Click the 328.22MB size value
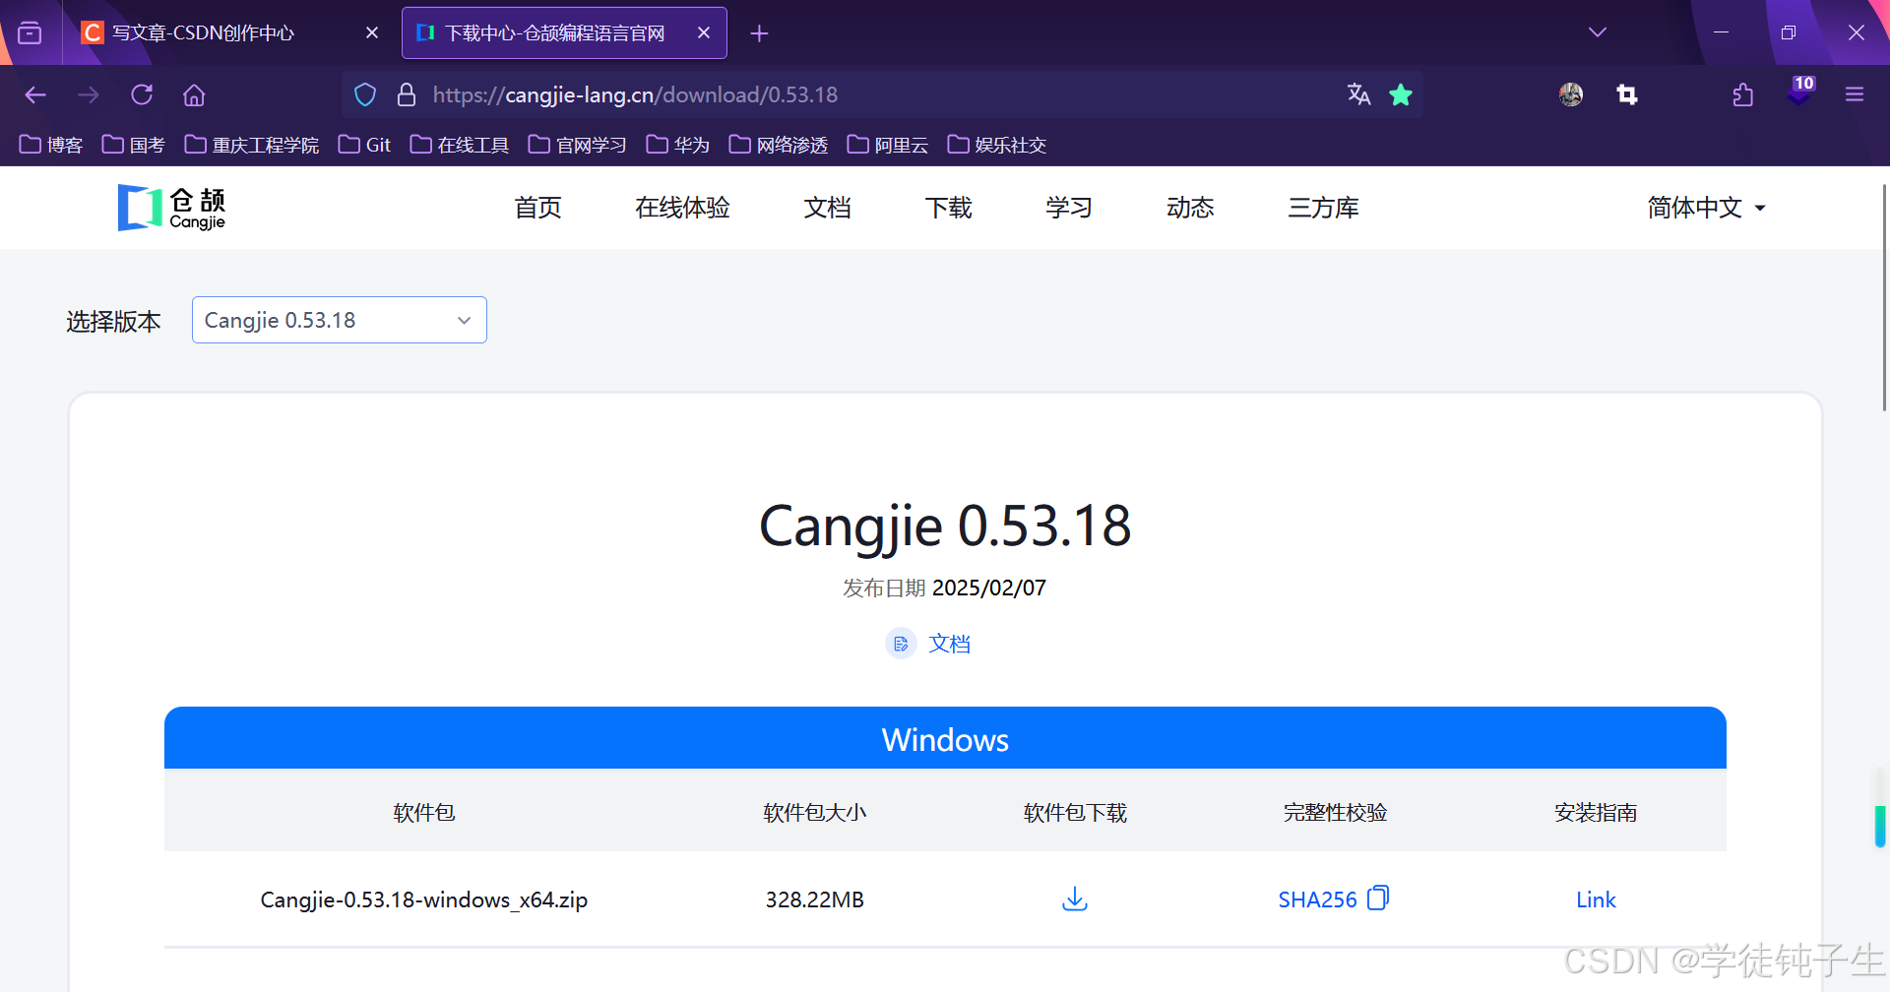Viewport: 1890px width, 992px height. (815, 899)
